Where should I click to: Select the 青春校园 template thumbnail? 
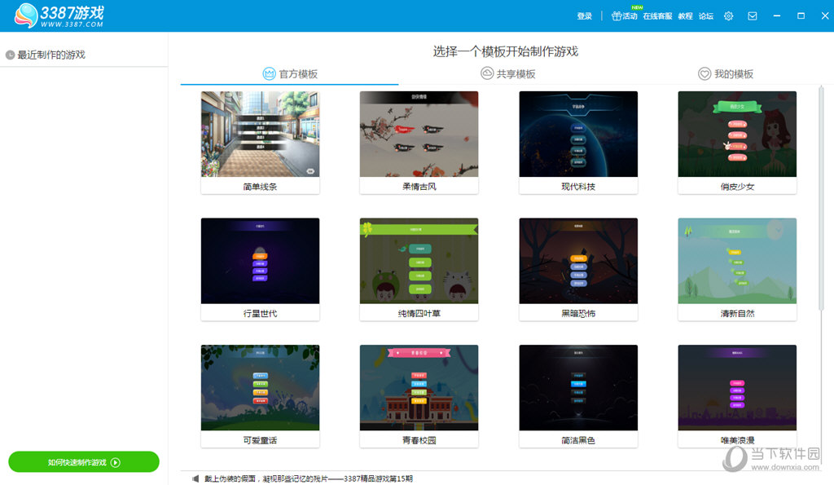(419, 387)
